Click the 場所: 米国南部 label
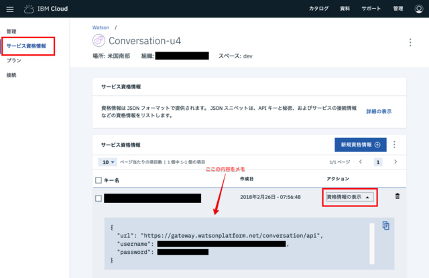 111,56
